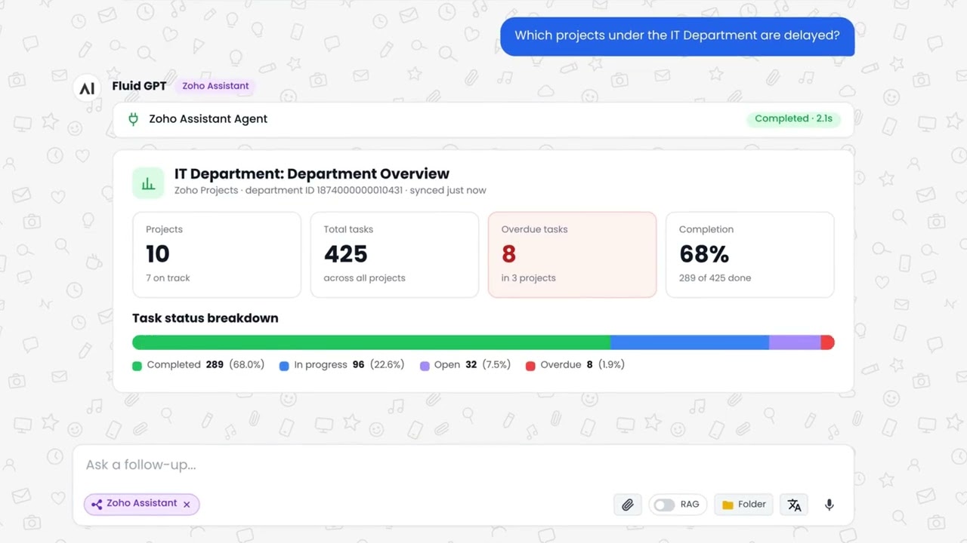Screen dimensions: 967x543
Task: Click the "Task status breakdown" heading
Action: [205, 318]
